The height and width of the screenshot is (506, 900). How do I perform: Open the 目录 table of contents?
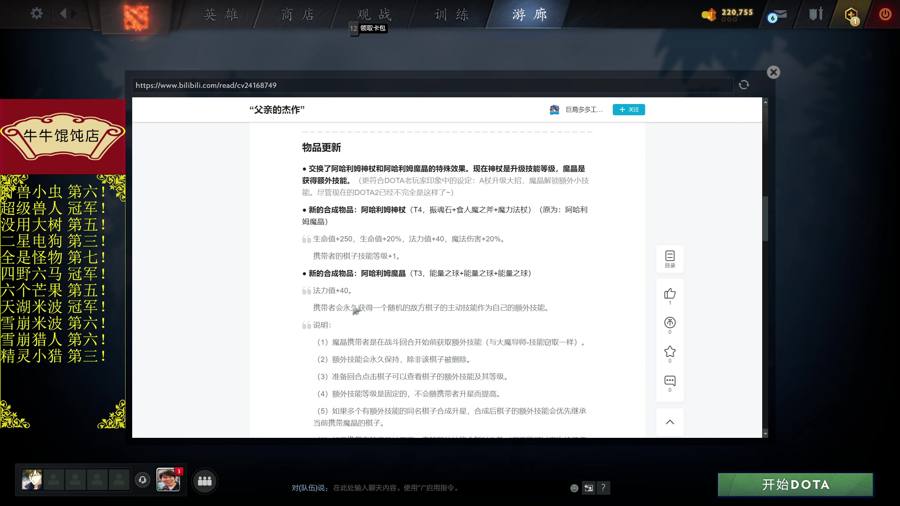pyautogui.click(x=670, y=259)
